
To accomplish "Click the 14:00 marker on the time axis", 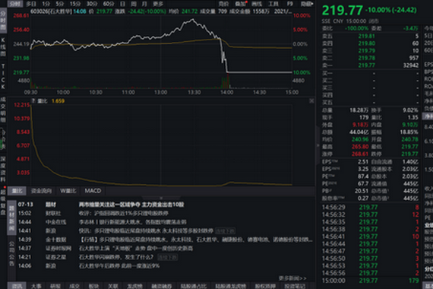I will pos(226,92).
